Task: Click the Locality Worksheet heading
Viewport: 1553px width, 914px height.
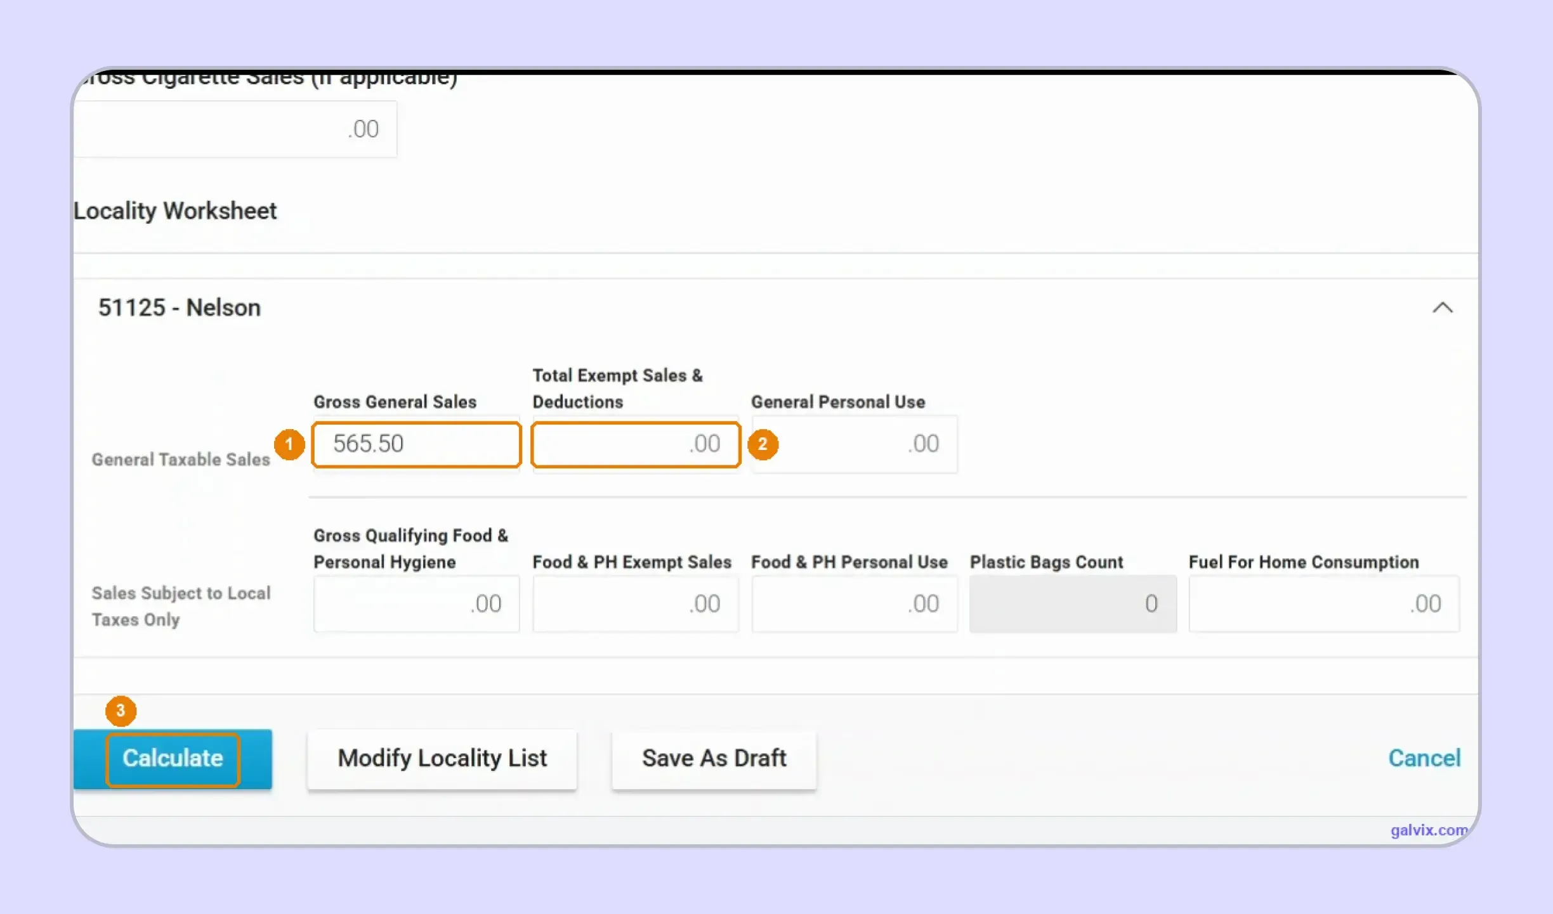Action: 175,211
